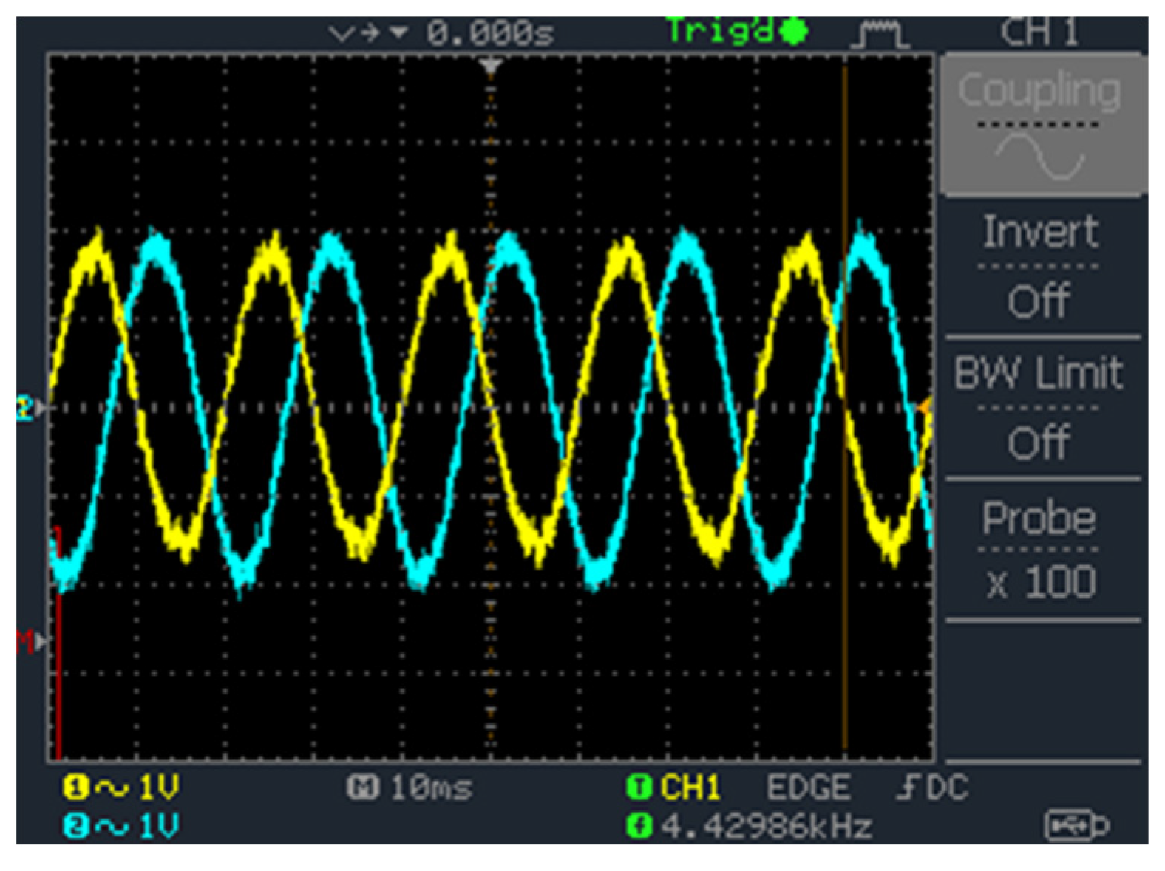Select the cyan channel 2 badge
The height and width of the screenshot is (871, 1165).
[x=74, y=825]
